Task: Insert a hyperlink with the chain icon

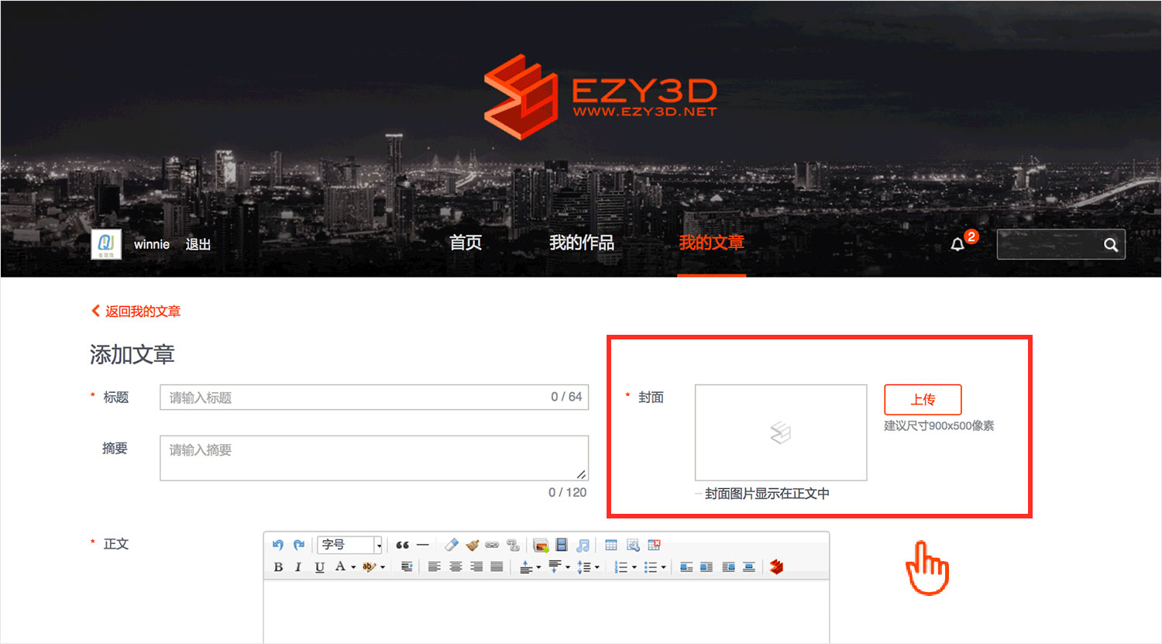Action: 492,545
